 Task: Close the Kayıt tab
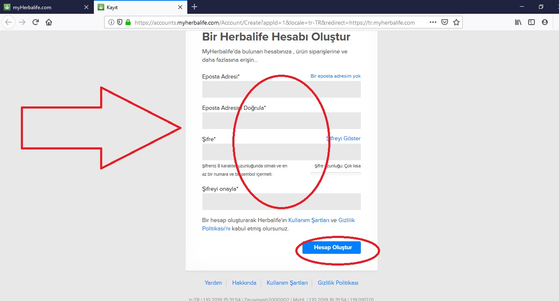[x=180, y=7]
